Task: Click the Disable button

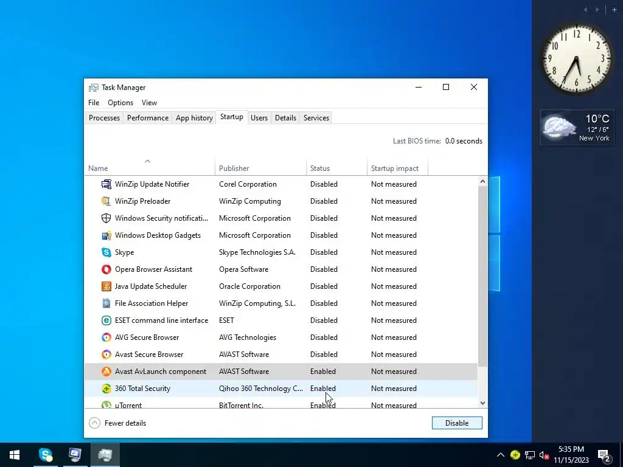Action: point(457,423)
